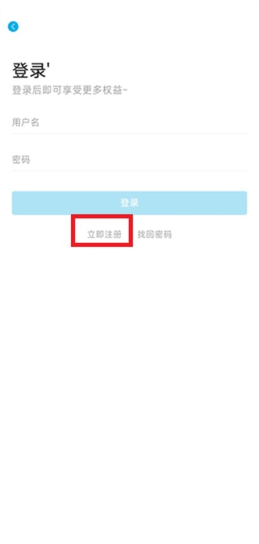Click the 用户名 placeholder text
This screenshot has height=544, width=259.
[x=26, y=123]
